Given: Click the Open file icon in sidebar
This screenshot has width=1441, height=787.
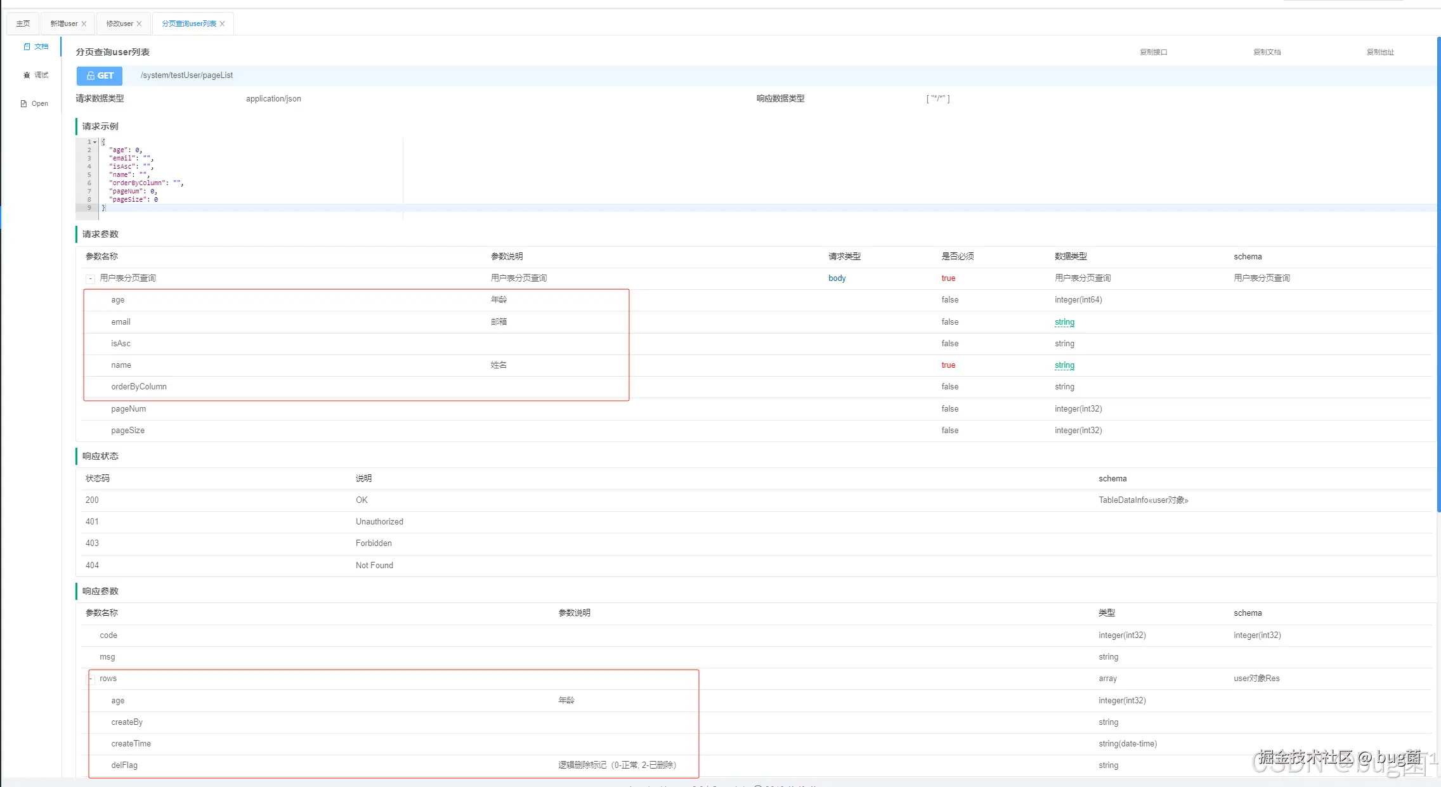Looking at the screenshot, I should pos(24,103).
